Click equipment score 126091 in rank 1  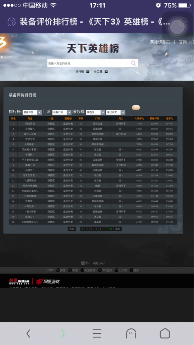click(x=154, y=124)
